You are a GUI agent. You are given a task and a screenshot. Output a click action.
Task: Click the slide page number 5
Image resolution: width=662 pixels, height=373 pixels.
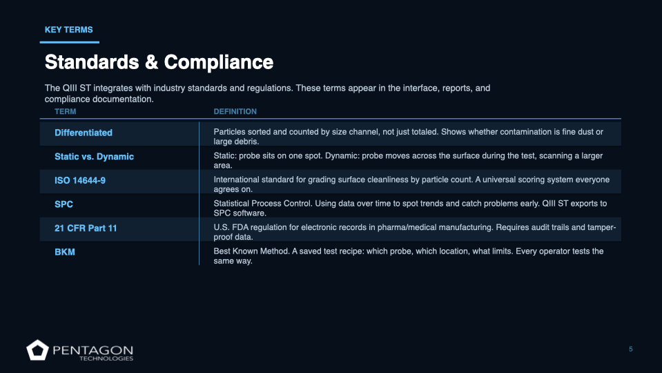pos(631,349)
